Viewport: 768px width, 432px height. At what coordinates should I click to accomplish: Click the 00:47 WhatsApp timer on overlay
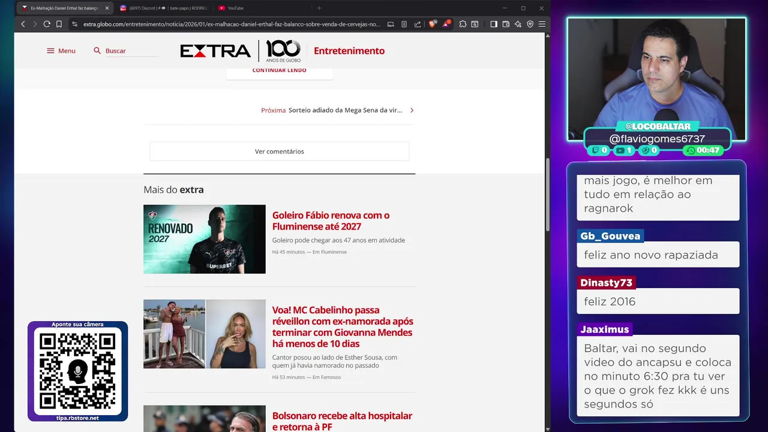click(703, 151)
